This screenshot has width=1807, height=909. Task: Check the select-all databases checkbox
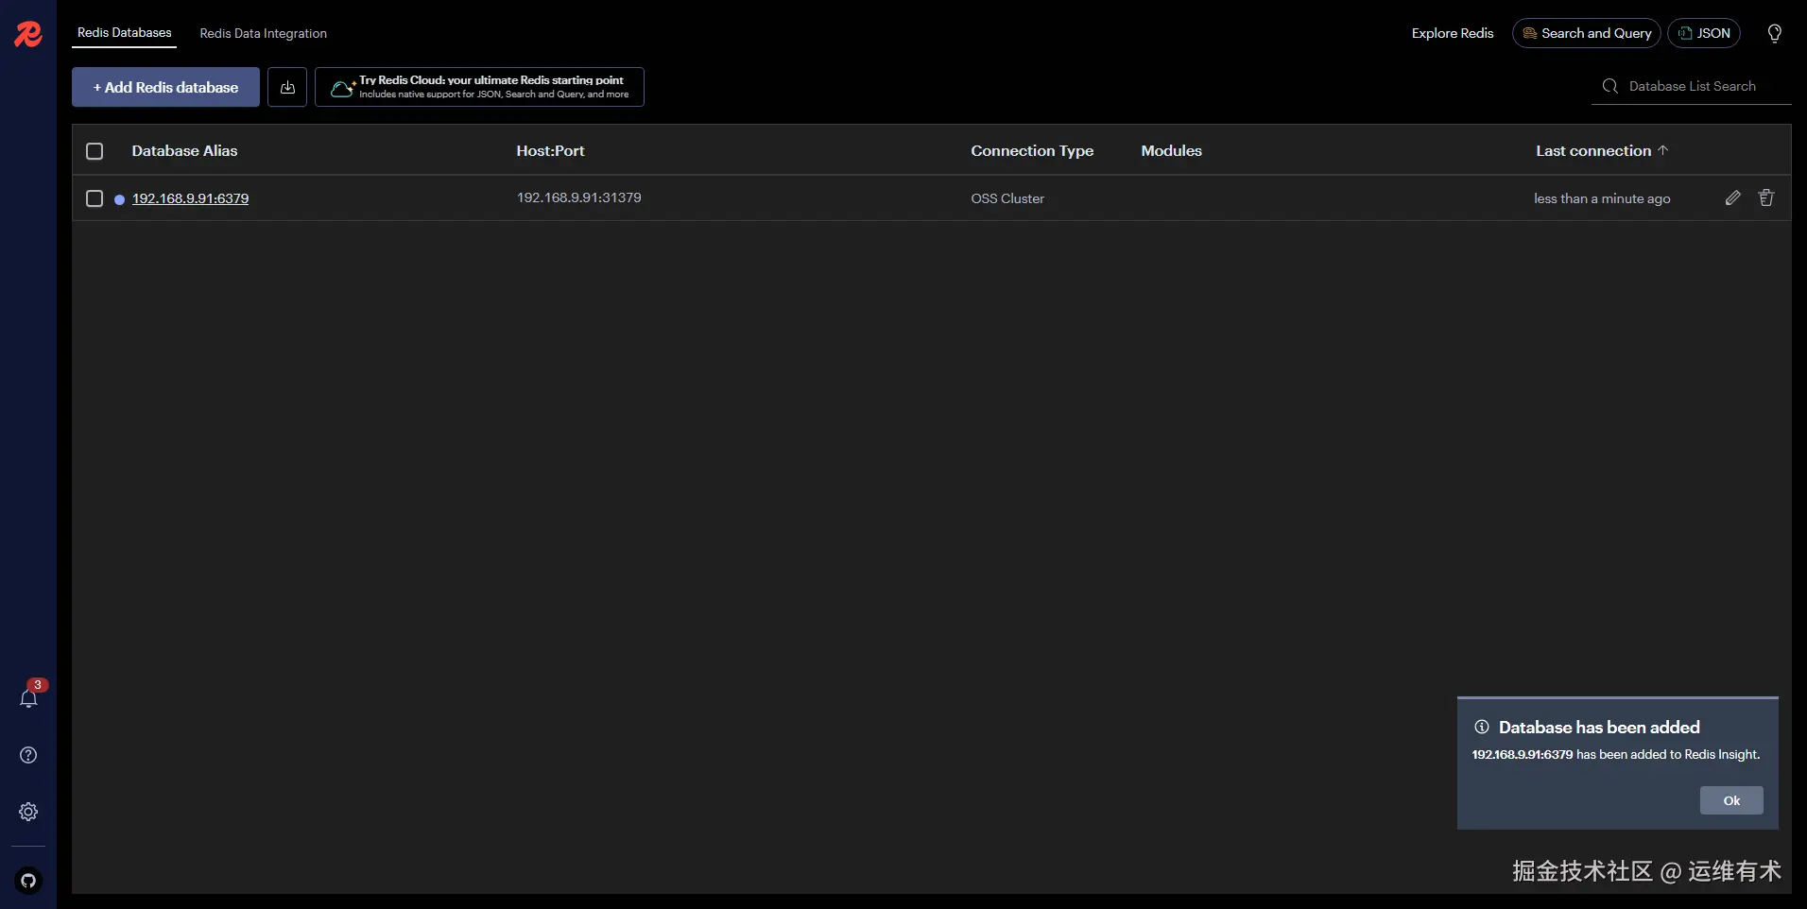(x=94, y=151)
